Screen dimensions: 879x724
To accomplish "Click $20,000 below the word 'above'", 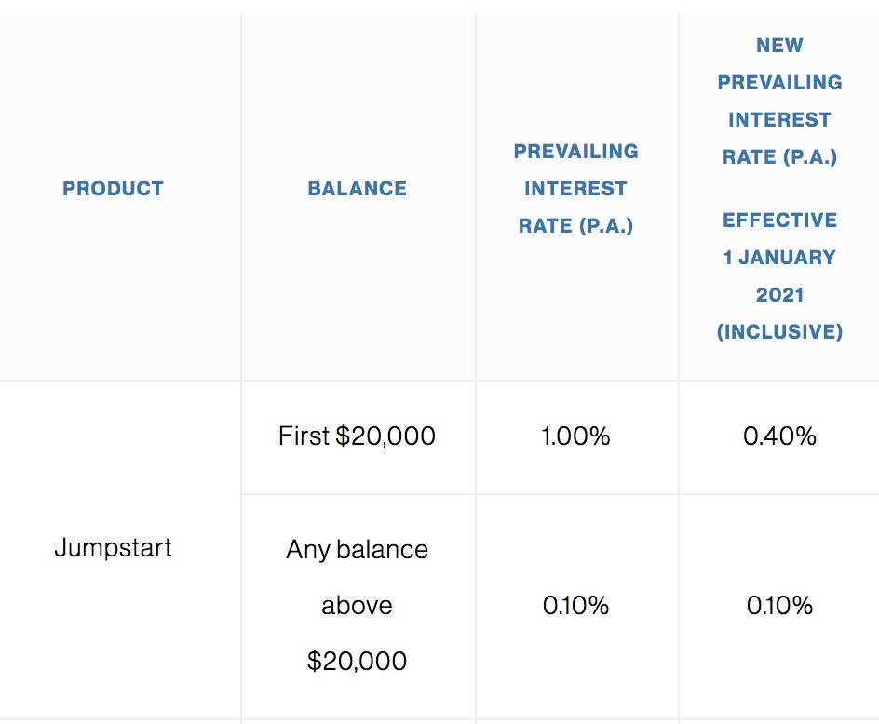I will point(357,662).
